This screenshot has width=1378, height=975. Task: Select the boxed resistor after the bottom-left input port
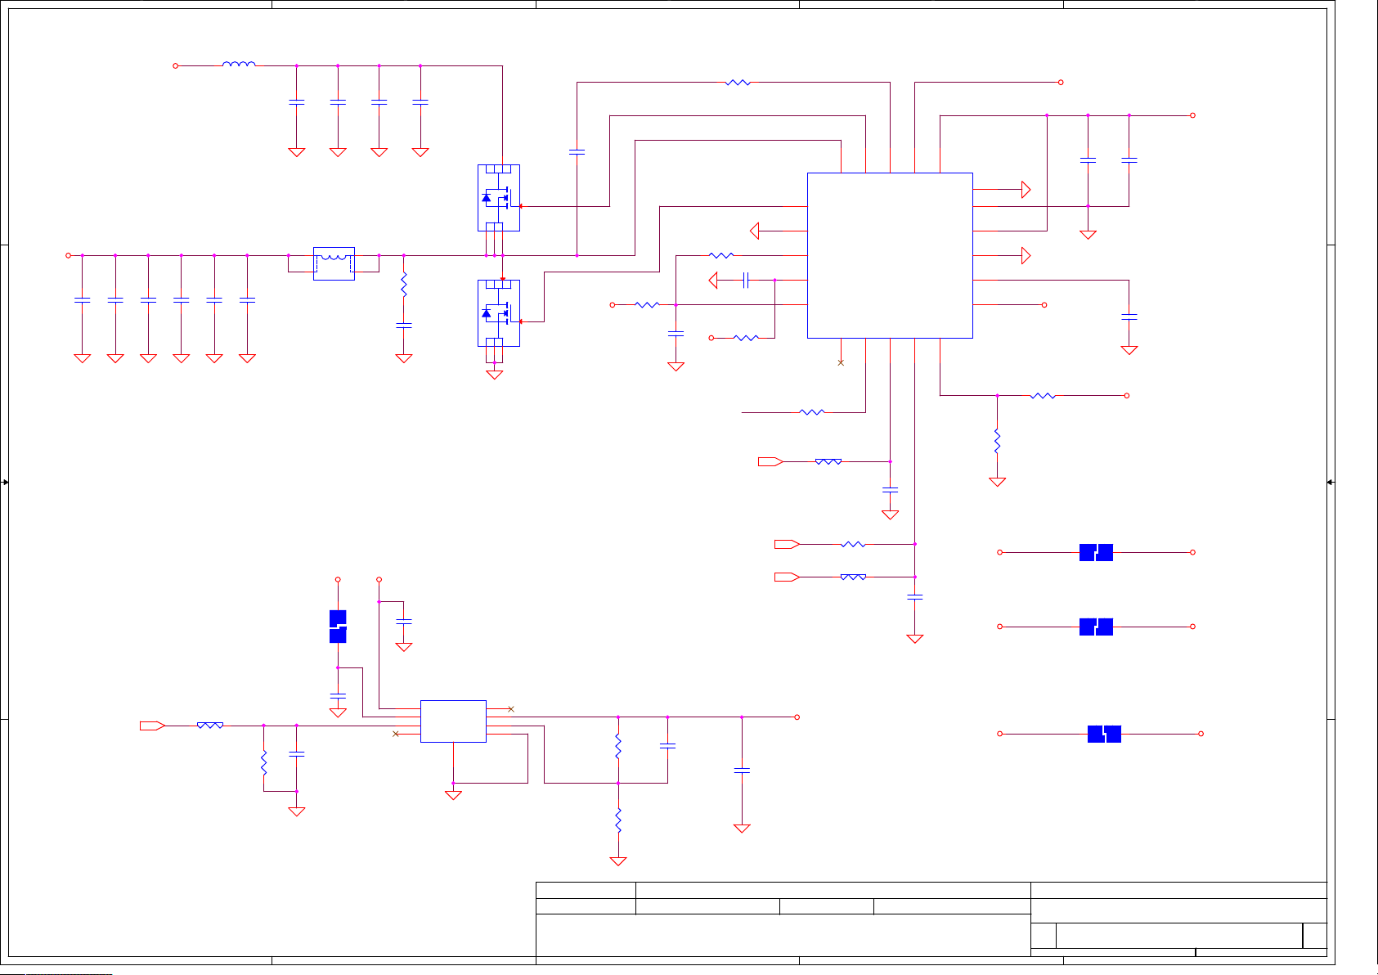(210, 726)
